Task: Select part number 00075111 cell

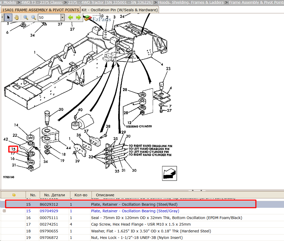Action: tap(49, 218)
